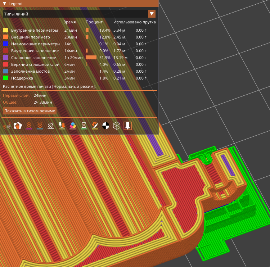270x267 pixels.
Task: Toggle print pauses hourglass icon
Action: click(x=84, y=126)
